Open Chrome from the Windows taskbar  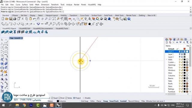point(24,105)
